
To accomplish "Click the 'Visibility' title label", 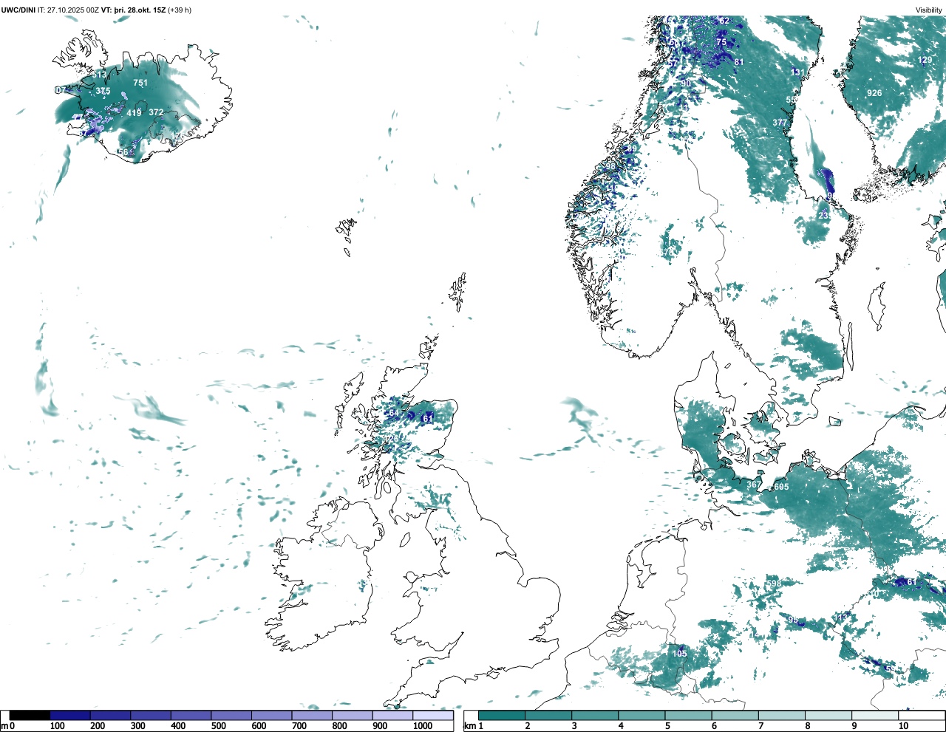I will (x=929, y=10).
